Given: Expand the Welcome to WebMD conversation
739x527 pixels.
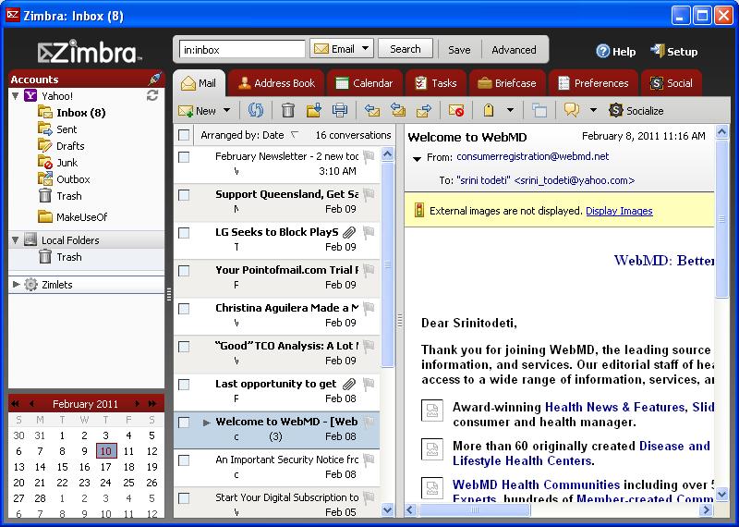Looking at the screenshot, I should coord(206,423).
